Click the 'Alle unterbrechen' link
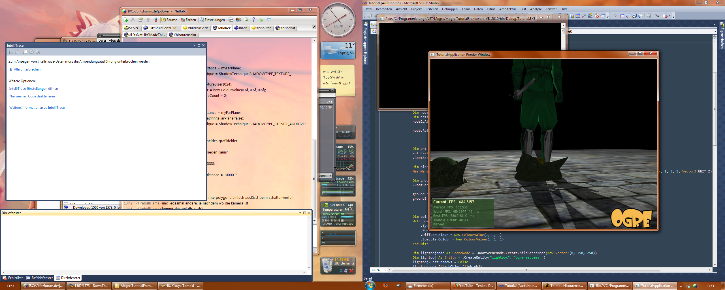 coord(27,69)
